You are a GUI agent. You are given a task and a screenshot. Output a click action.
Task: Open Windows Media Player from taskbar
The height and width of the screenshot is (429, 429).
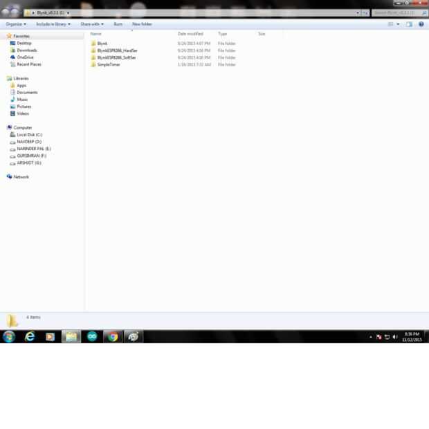50,337
